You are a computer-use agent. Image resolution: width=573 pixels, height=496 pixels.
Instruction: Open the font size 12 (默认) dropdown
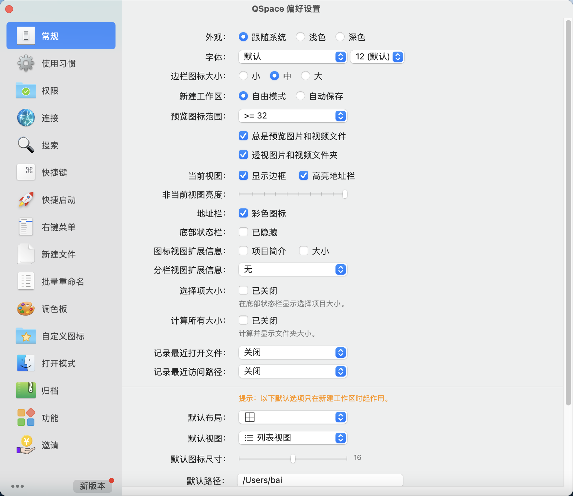coord(377,57)
